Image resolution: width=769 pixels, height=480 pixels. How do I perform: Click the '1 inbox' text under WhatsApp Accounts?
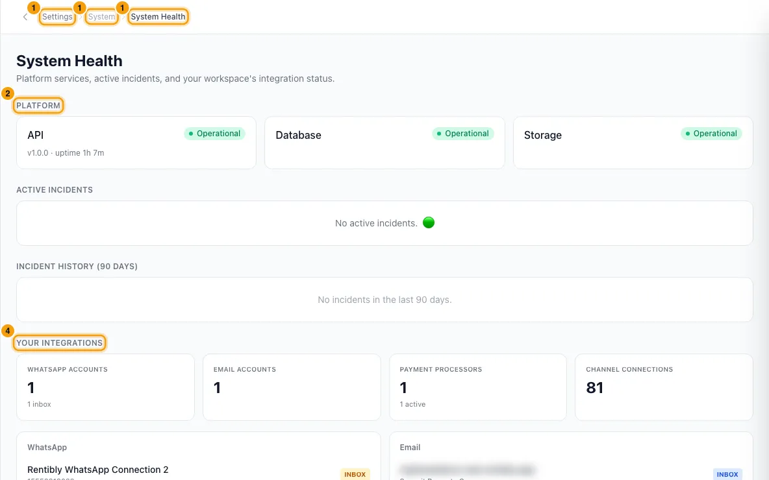pyautogui.click(x=39, y=405)
